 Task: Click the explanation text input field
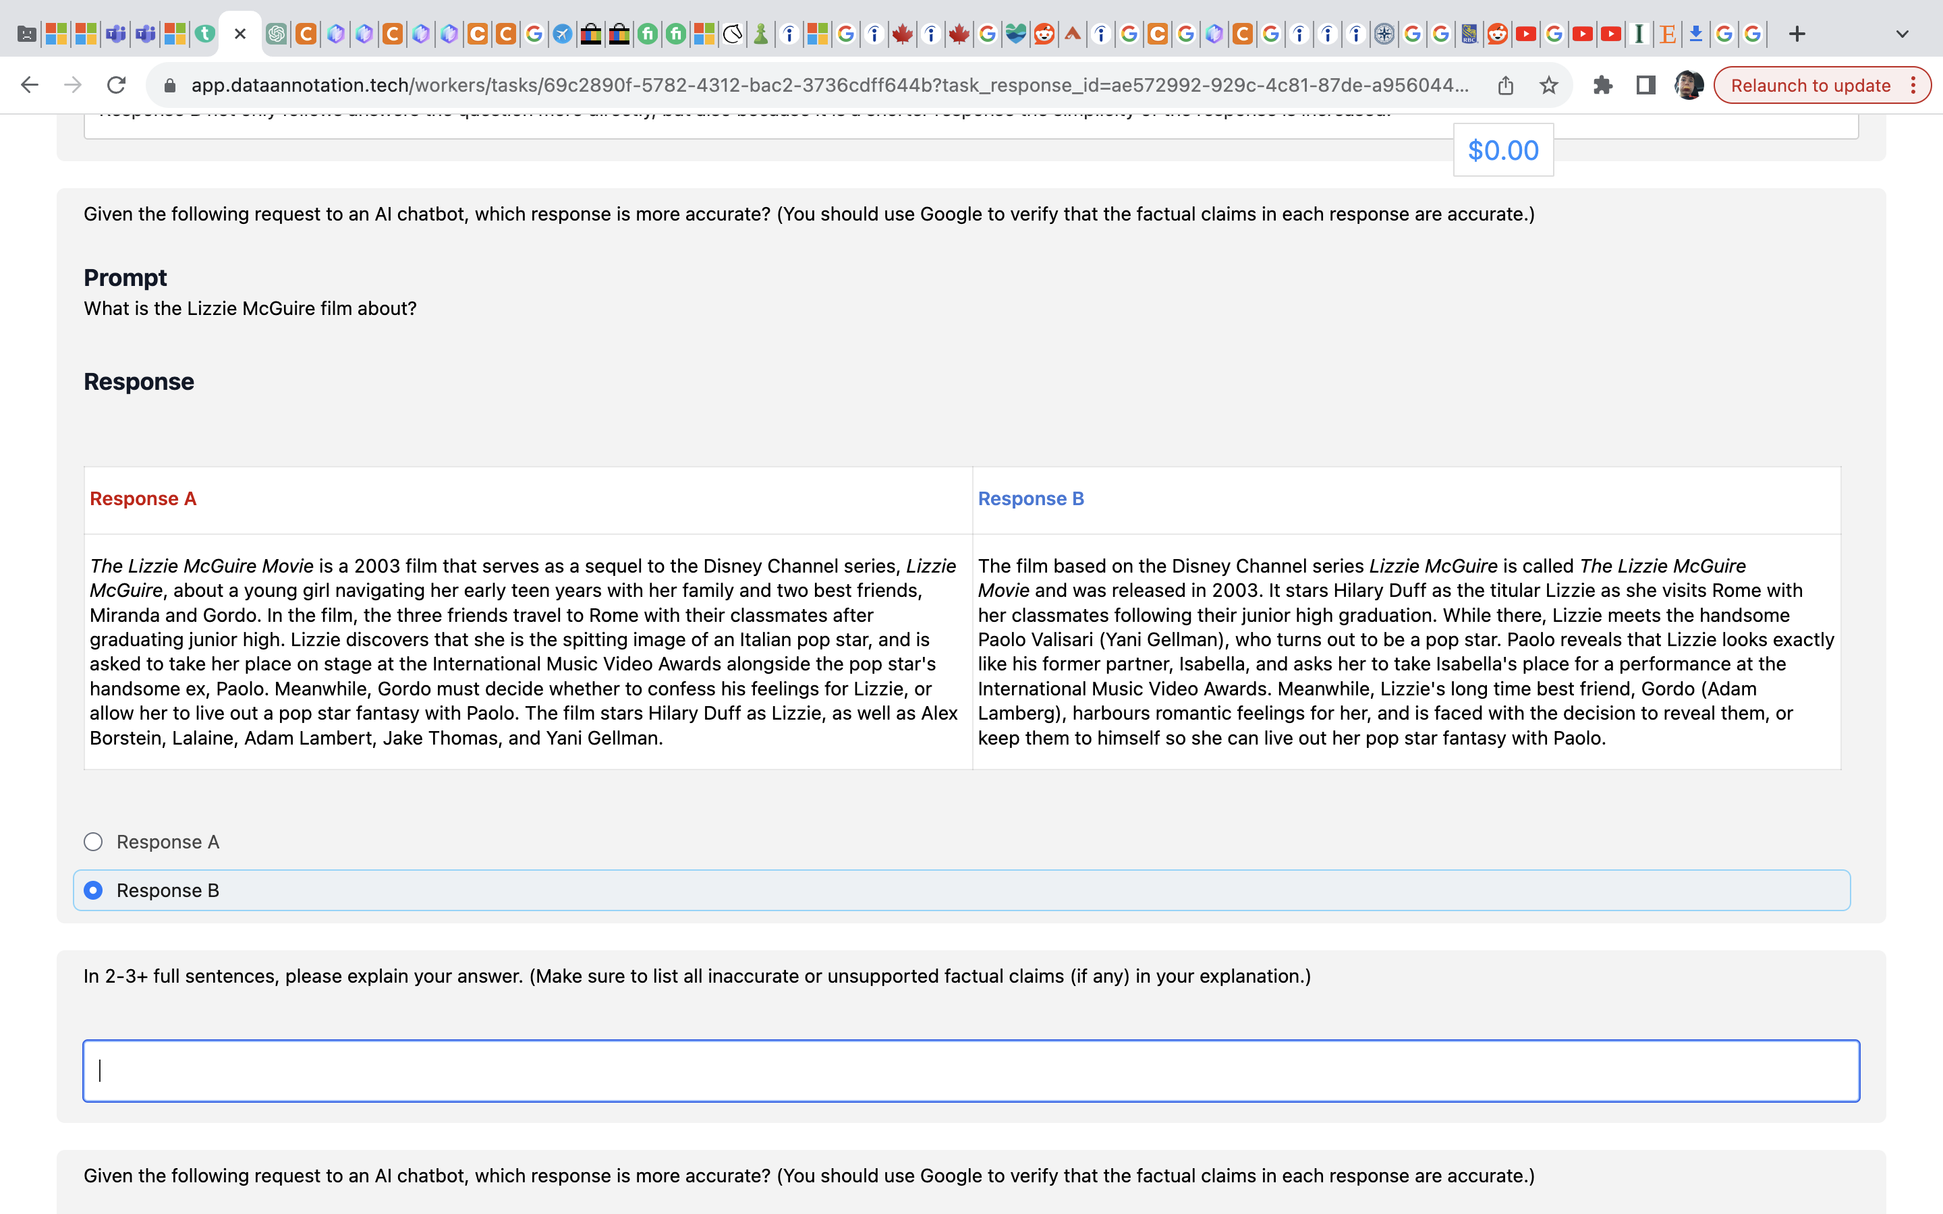(x=971, y=1070)
